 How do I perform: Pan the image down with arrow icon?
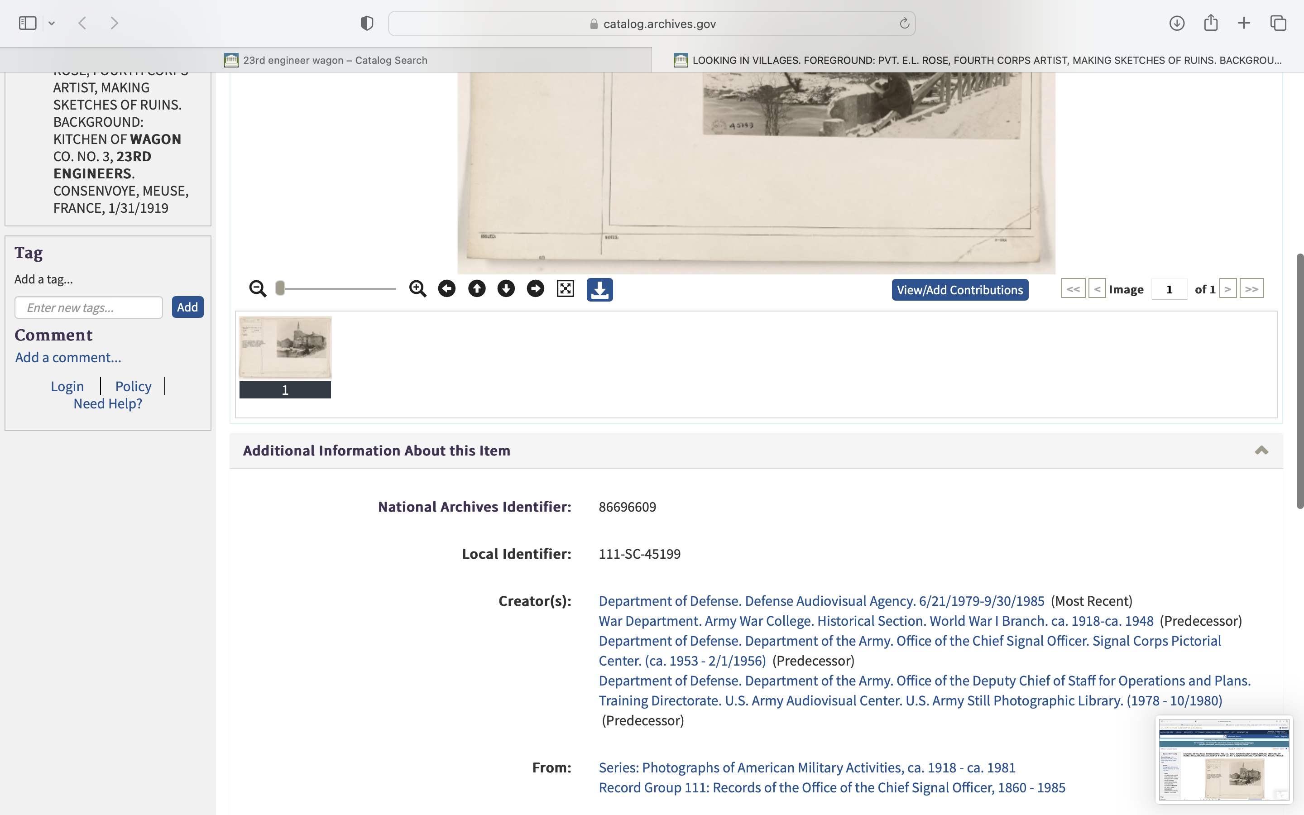[x=506, y=289]
